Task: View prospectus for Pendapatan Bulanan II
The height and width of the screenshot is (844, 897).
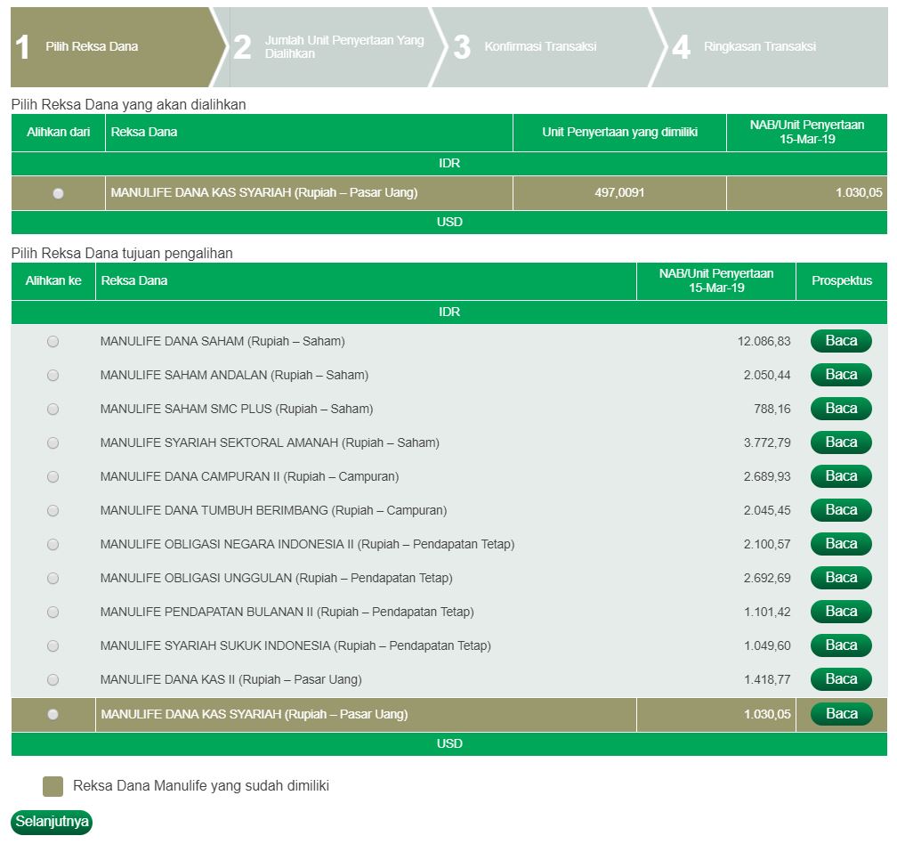Action: (x=841, y=611)
